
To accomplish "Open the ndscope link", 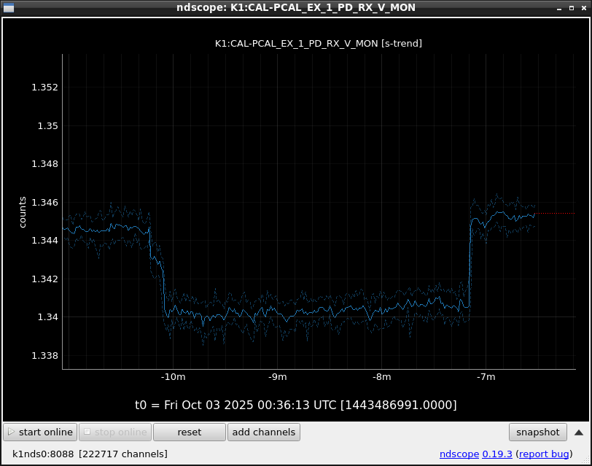I will [459, 454].
